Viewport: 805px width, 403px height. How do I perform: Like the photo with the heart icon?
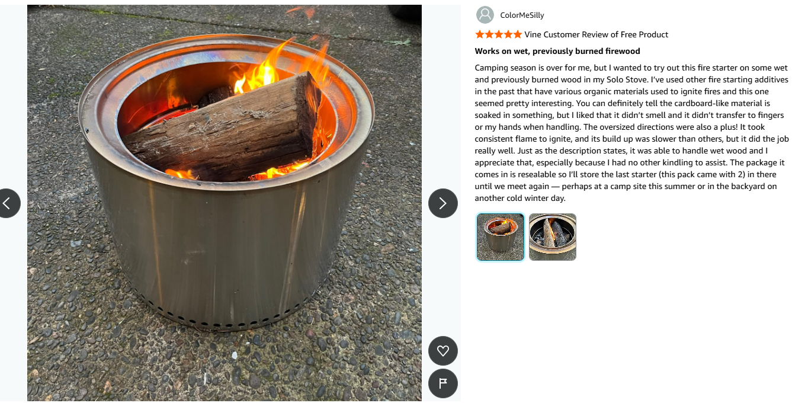(443, 351)
